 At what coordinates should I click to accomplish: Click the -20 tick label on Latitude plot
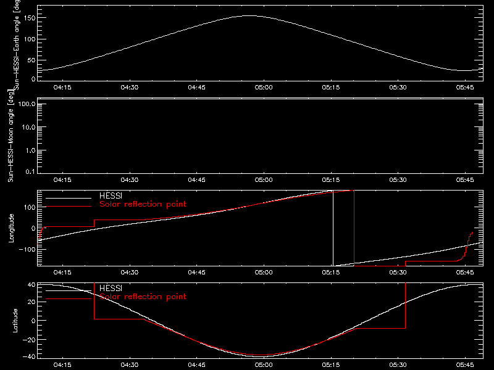pos(29,340)
